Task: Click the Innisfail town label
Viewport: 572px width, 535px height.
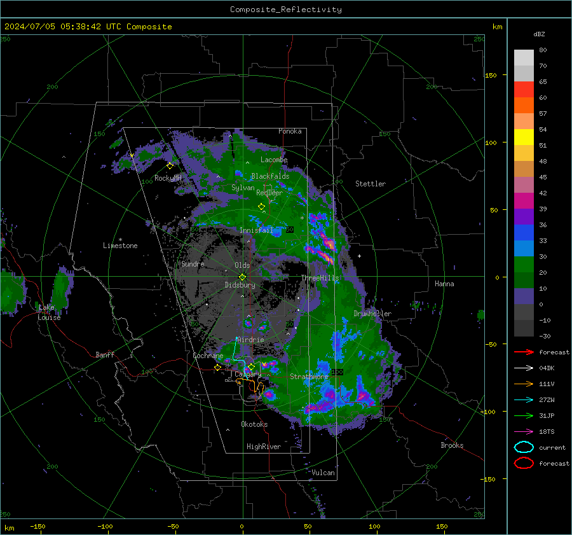Action: [257, 230]
